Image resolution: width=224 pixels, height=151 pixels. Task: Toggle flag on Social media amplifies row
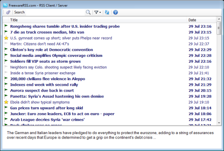[6, 55]
